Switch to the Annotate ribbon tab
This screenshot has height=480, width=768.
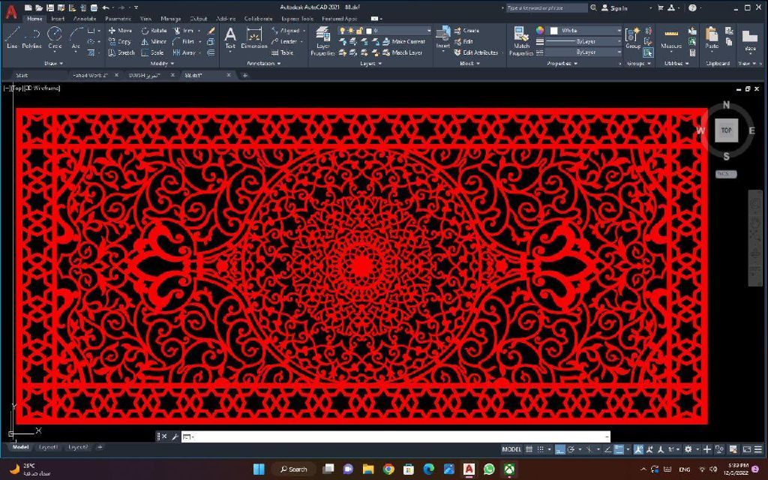pos(85,19)
